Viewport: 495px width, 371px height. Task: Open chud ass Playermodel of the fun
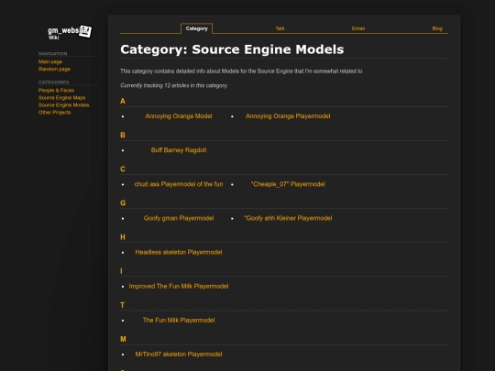pyautogui.click(x=179, y=184)
